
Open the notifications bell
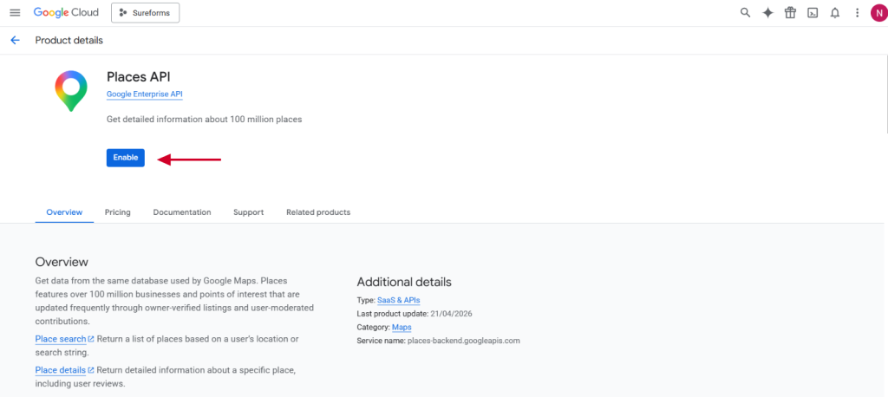[x=835, y=12]
